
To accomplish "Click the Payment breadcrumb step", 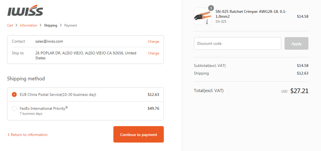I will (x=71, y=25).
